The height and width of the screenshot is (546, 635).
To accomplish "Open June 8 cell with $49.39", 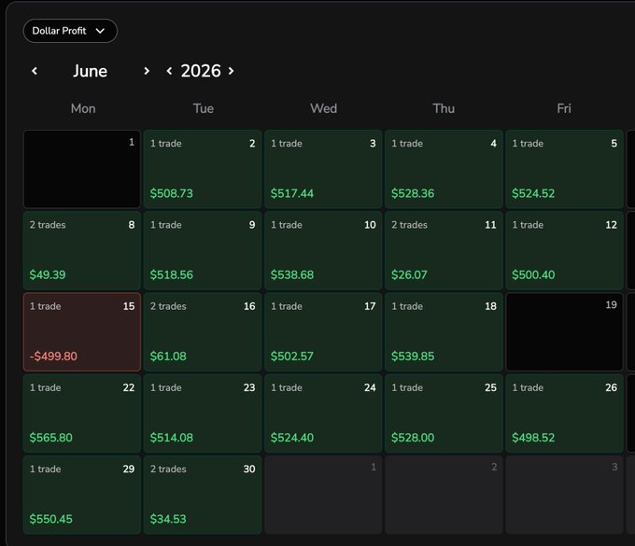I will 82,250.
